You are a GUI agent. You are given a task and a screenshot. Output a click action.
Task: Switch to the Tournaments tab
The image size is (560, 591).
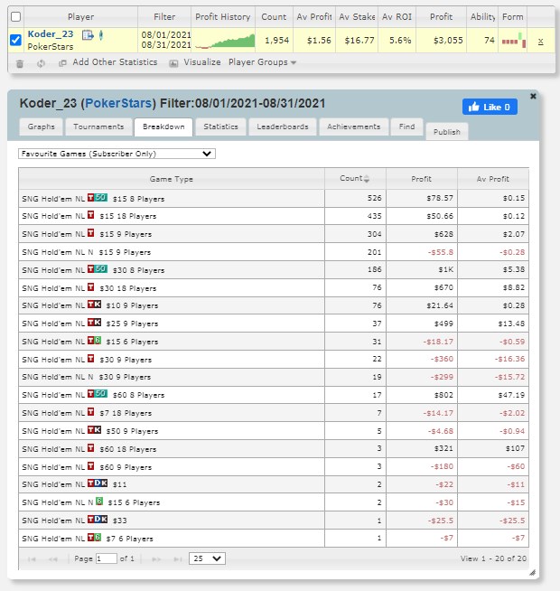[98, 127]
